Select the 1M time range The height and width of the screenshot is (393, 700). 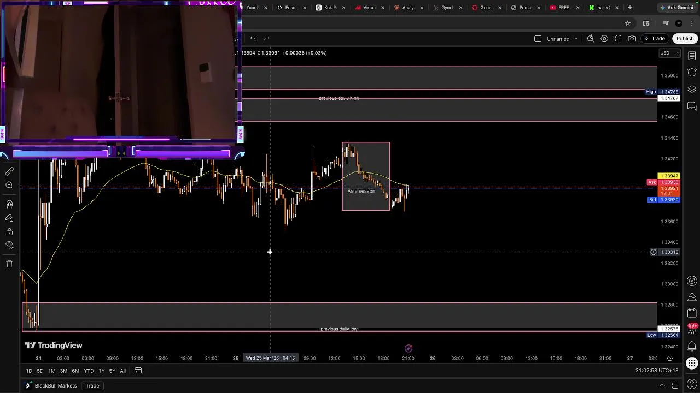tap(51, 371)
